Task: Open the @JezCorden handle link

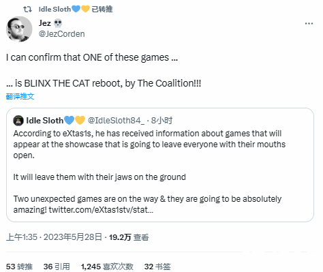Action: click(61, 34)
